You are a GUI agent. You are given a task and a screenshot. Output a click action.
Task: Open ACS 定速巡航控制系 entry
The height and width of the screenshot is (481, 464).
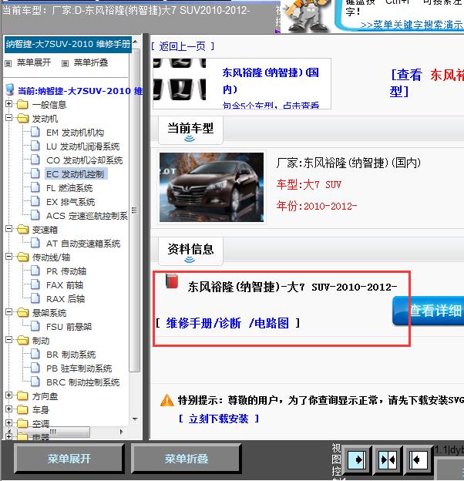coord(87,216)
